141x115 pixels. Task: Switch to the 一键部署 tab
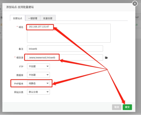[x=33, y=18]
